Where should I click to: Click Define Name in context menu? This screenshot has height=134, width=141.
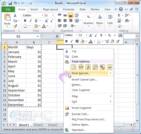(81, 125)
